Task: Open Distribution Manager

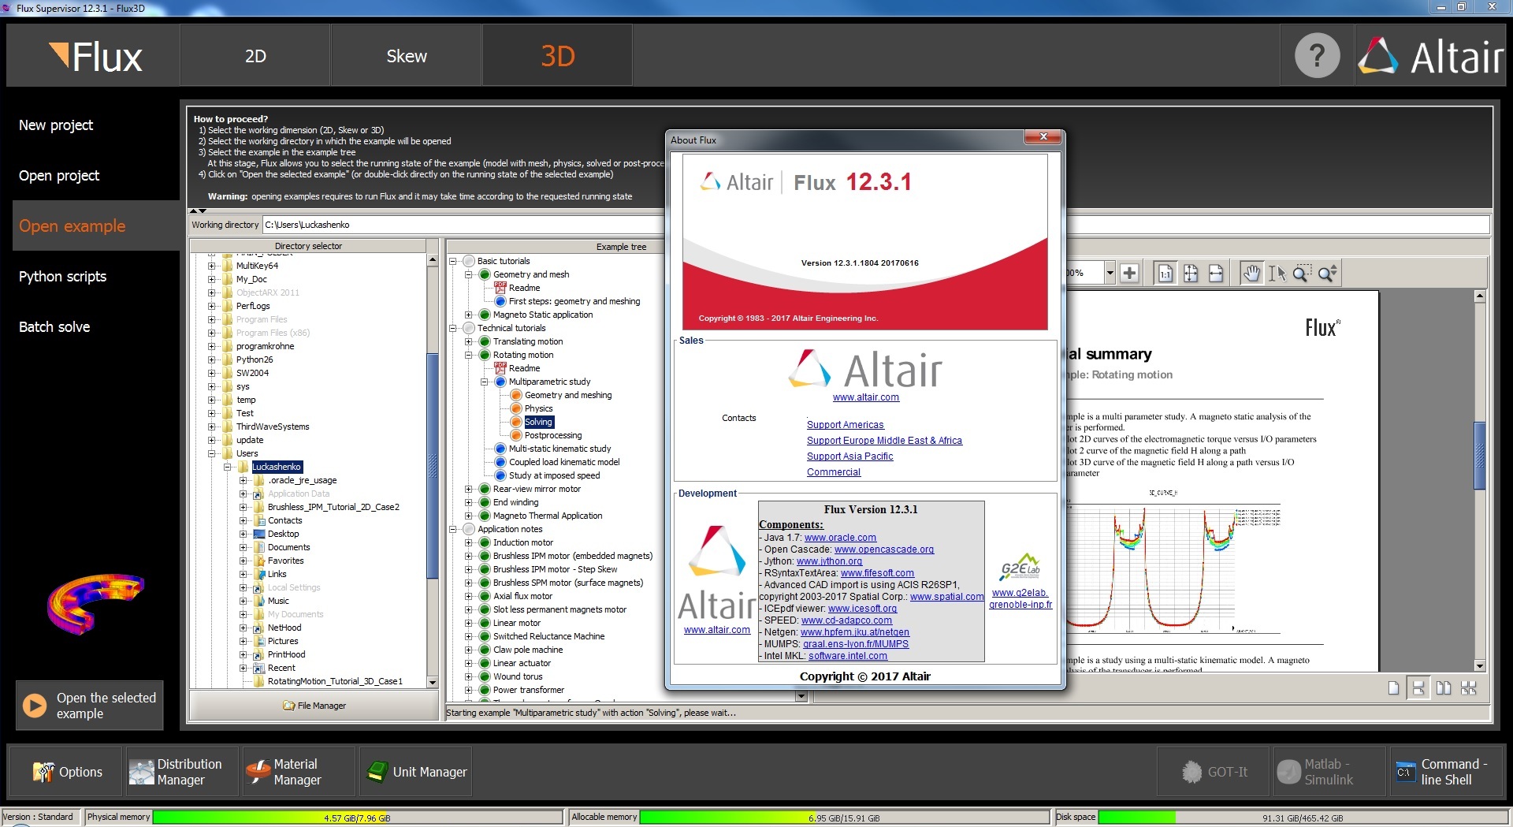Action: pyautogui.click(x=181, y=772)
